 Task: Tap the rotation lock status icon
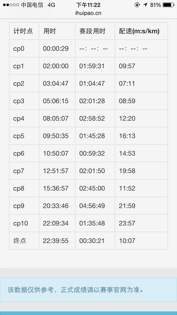(x=137, y=5)
